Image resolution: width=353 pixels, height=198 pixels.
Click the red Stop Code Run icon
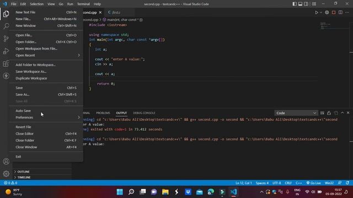(x=334, y=12)
